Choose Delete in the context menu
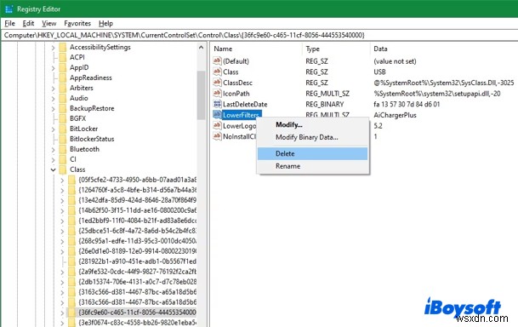The width and height of the screenshot is (518, 327). [312, 153]
